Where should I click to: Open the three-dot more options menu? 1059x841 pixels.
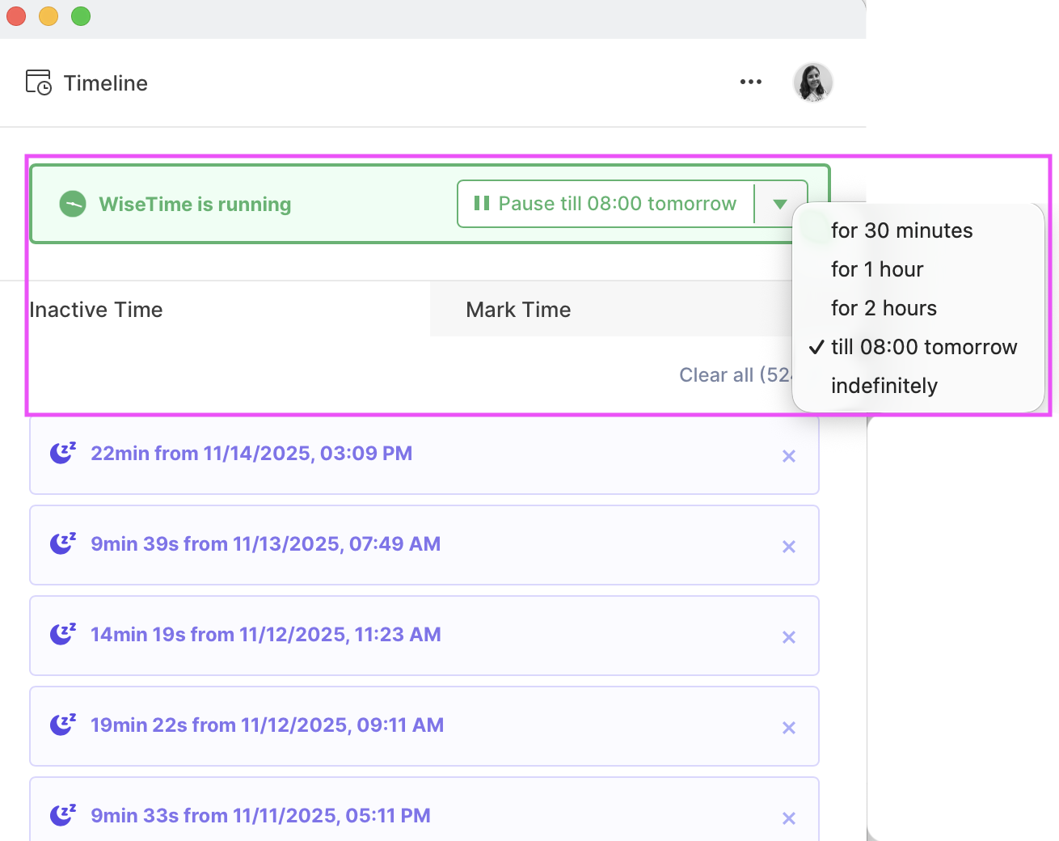point(750,82)
